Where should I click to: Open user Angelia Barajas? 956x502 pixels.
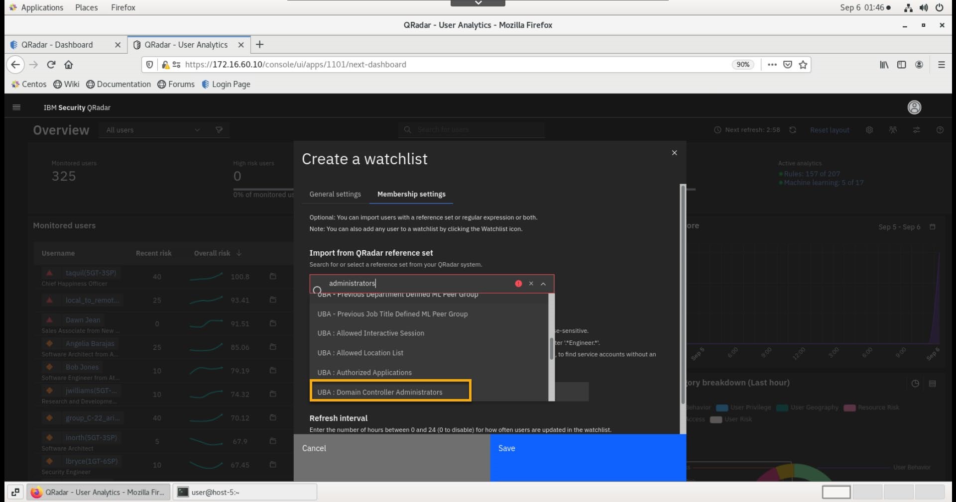tap(90, 344)
